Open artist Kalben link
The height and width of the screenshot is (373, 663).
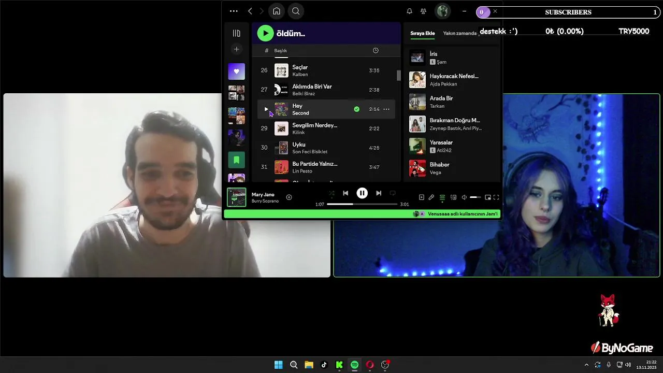300,75
